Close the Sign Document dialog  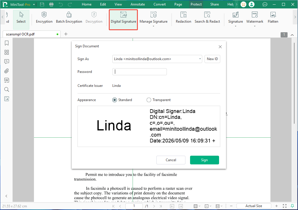click(220, 47)
